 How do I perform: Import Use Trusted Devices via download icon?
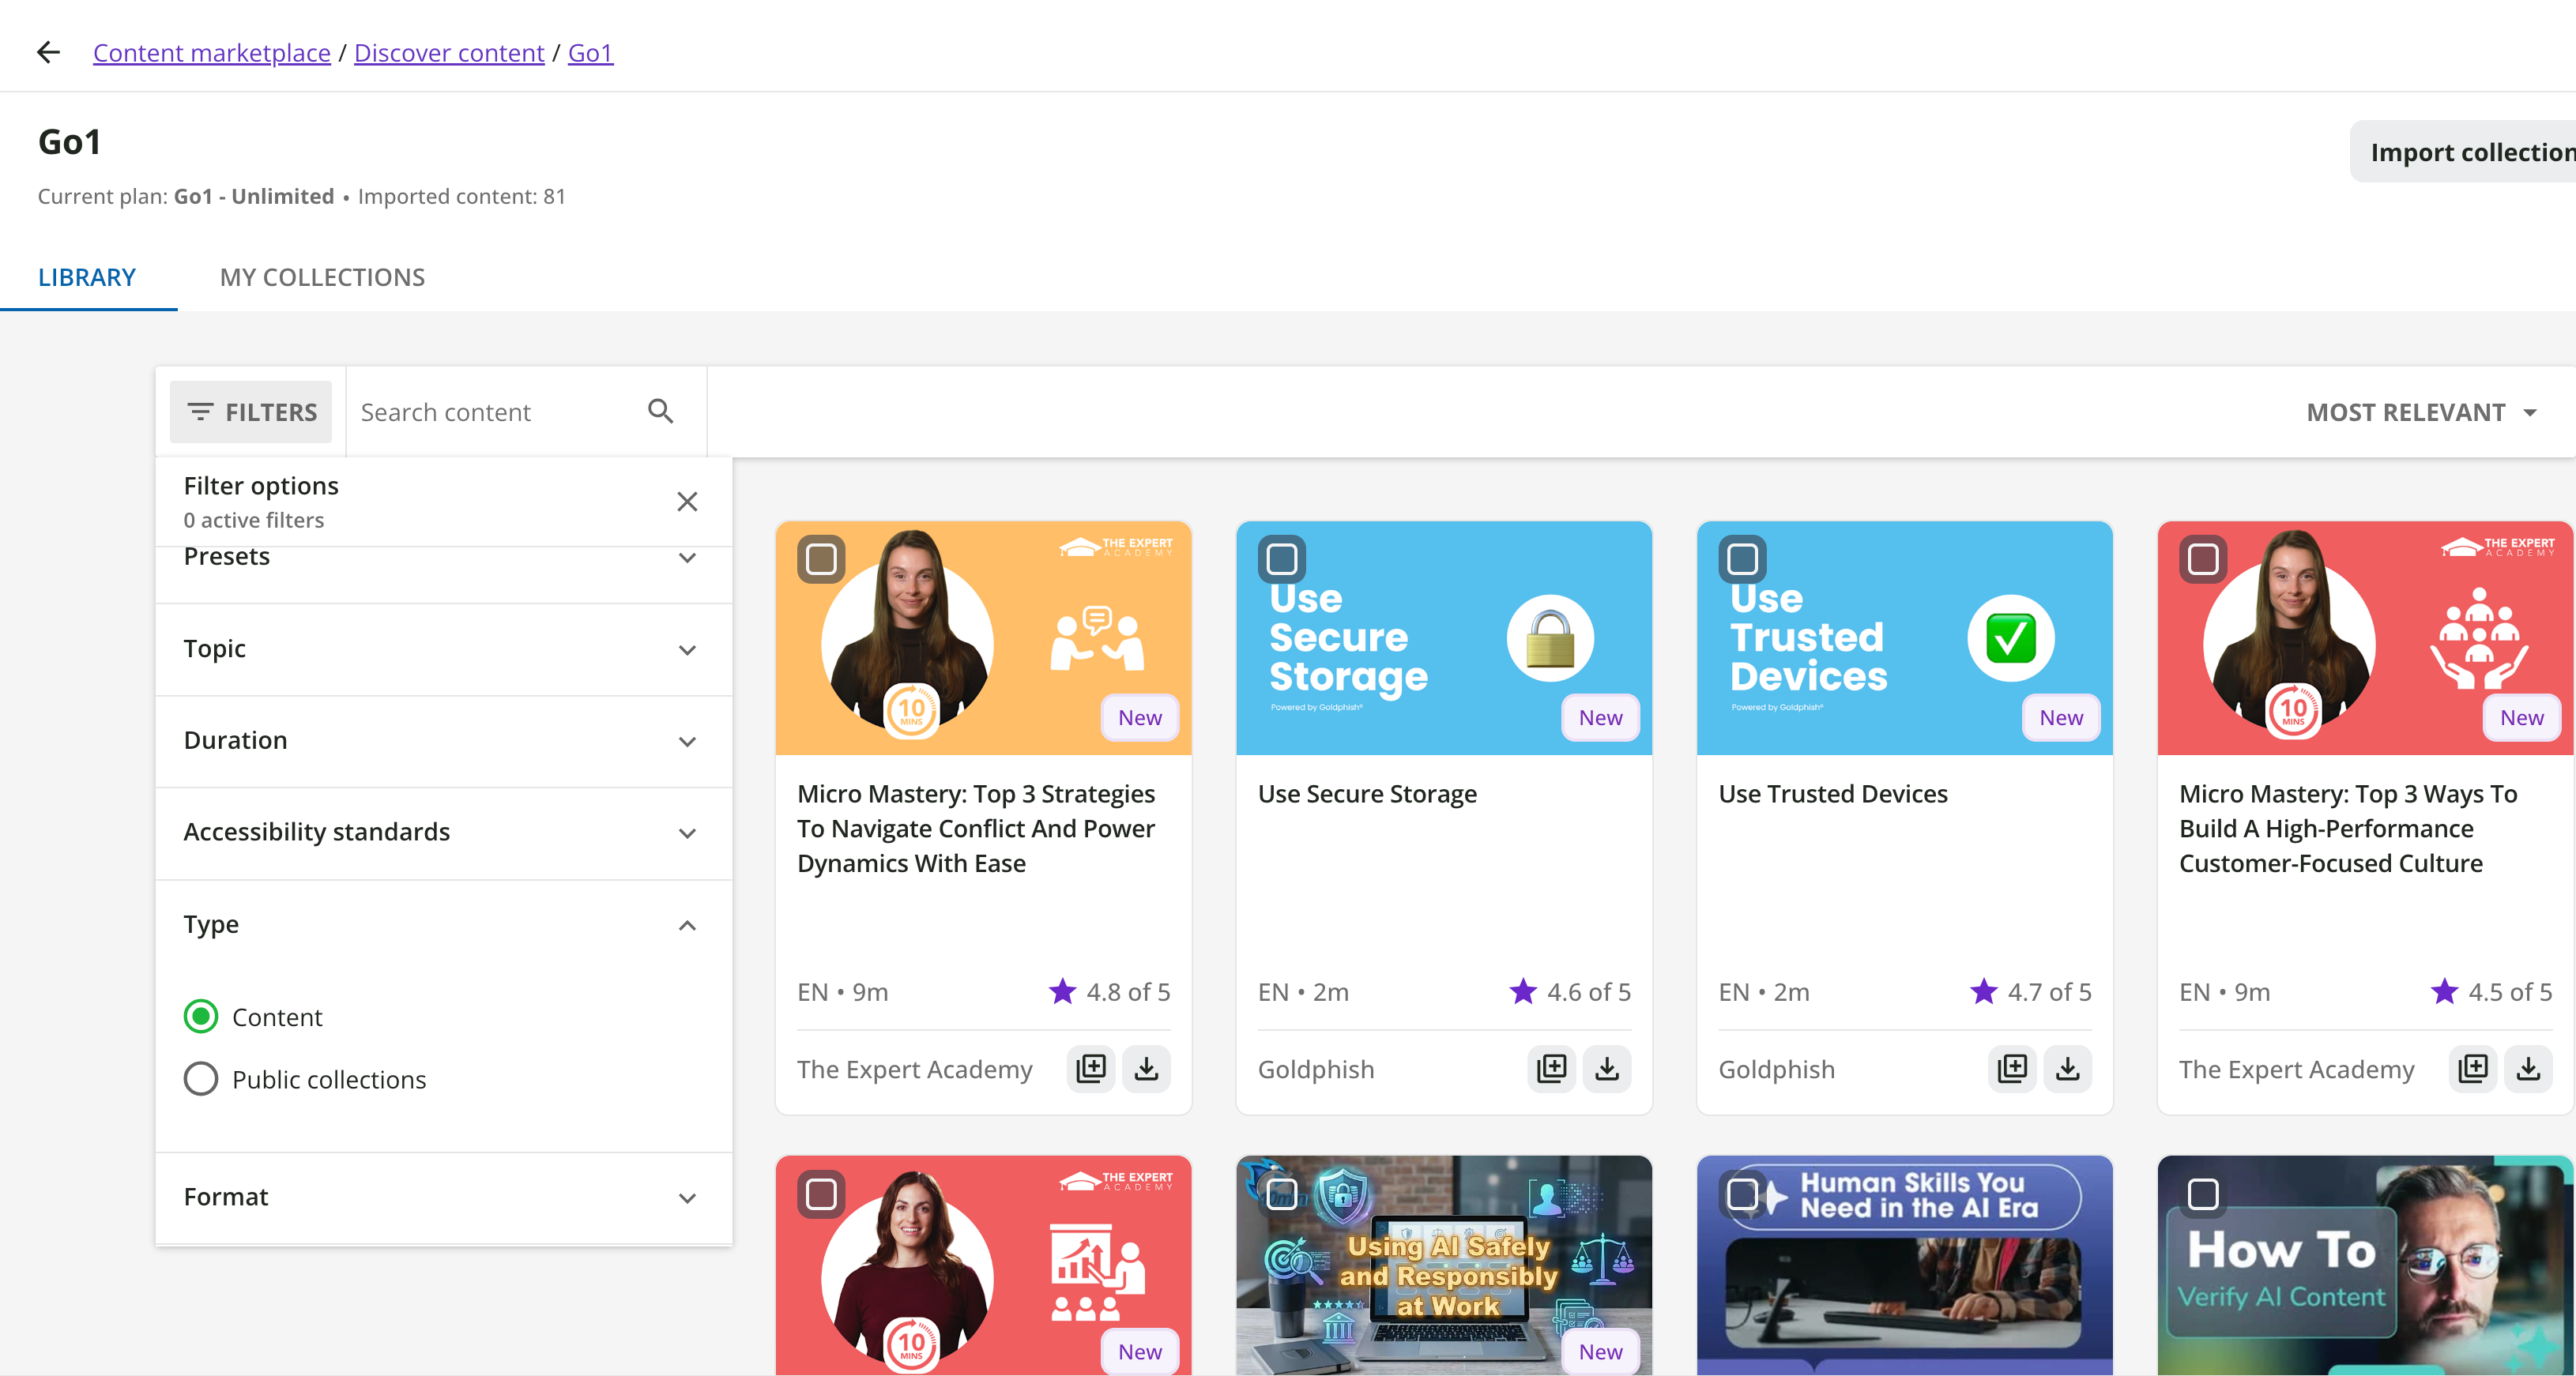(x=2067, y=1068)
